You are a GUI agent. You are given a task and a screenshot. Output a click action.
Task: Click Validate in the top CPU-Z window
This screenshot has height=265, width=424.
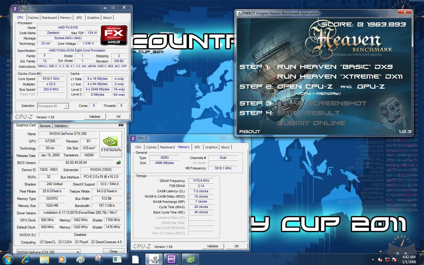tap(95, 117)
